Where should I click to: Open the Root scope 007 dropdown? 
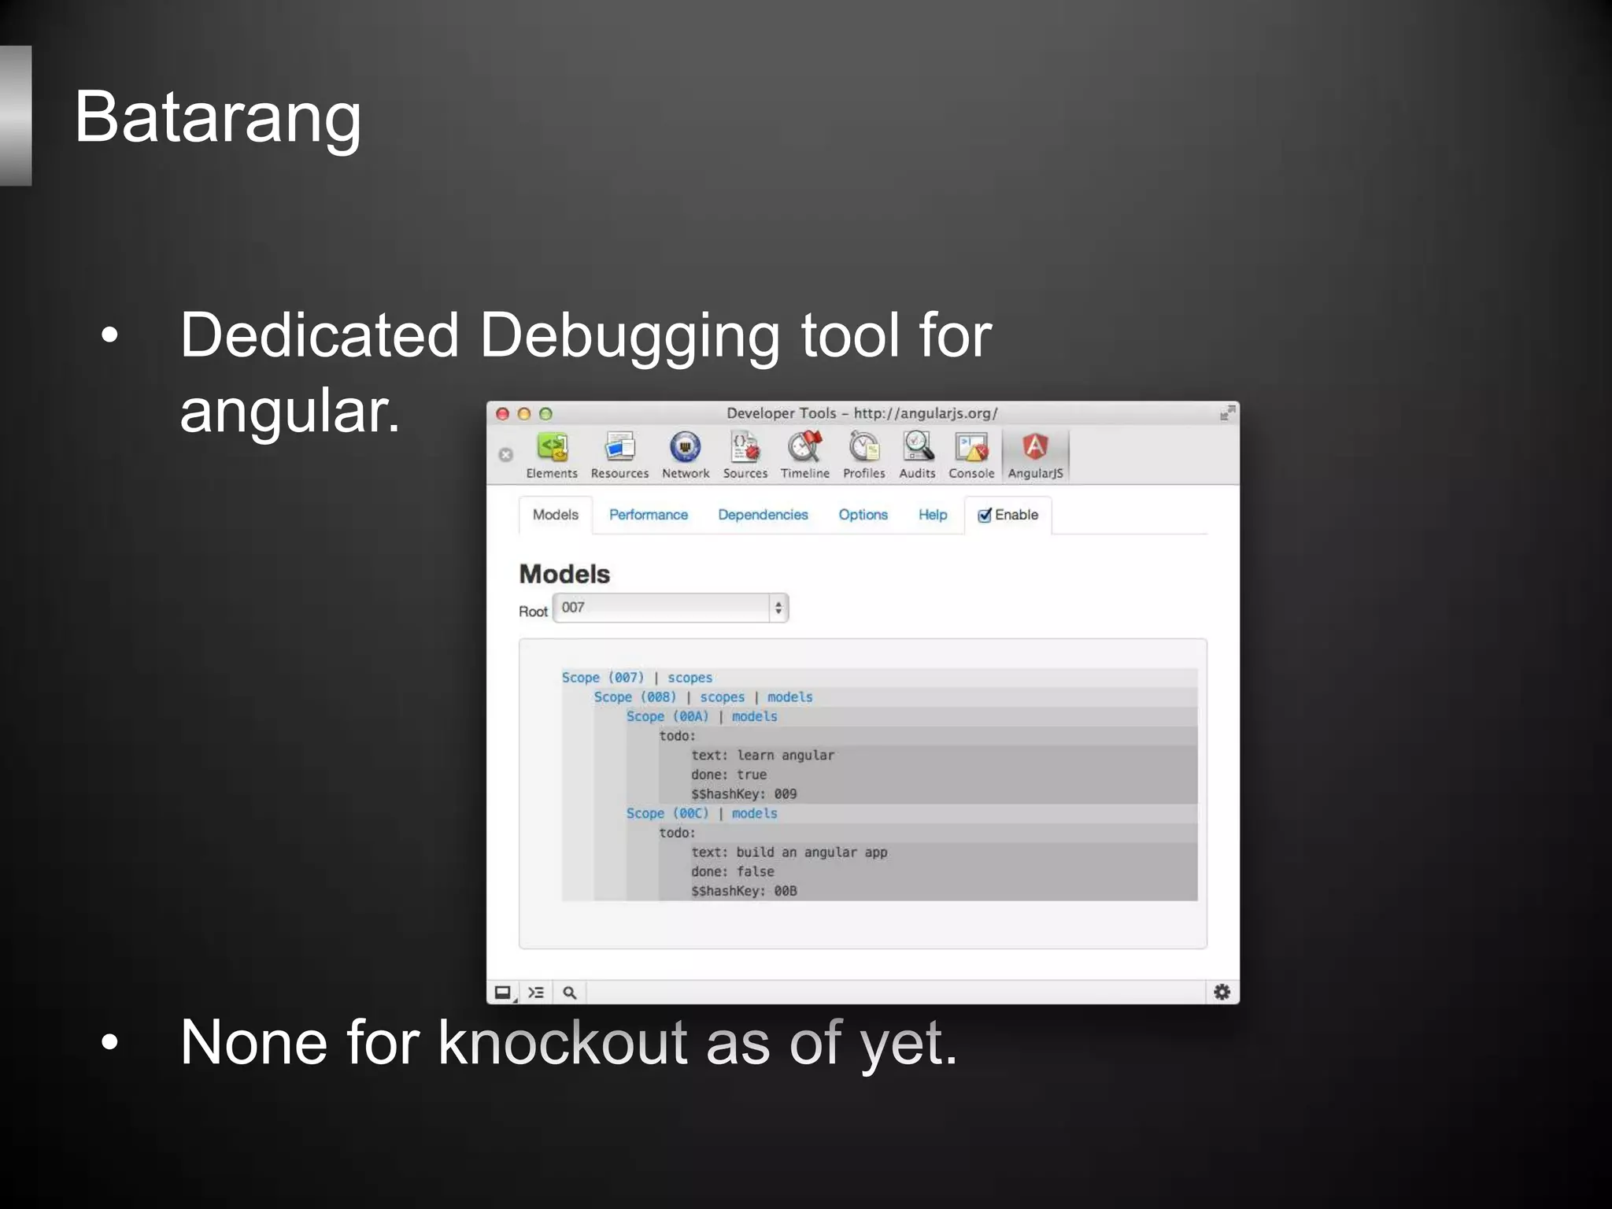(671, 608)
